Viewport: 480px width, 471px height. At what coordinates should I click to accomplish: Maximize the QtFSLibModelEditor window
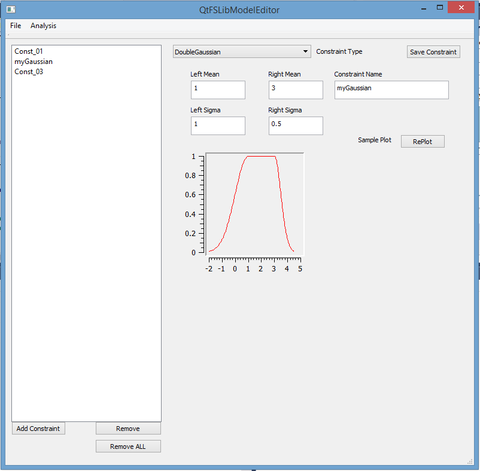click(439, 8)
